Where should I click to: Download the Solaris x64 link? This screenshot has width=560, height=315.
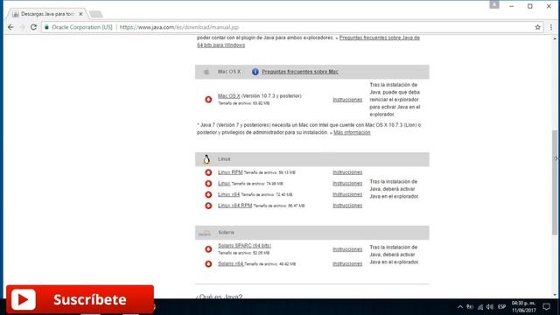230,263
